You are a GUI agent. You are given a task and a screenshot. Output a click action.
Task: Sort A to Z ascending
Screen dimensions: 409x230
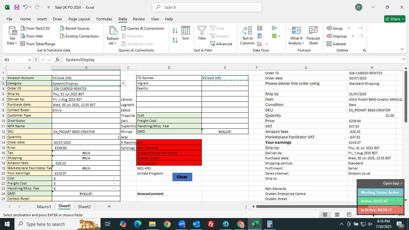click(175, 31)
